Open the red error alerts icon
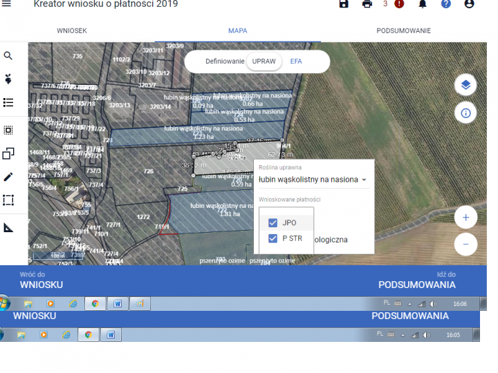 399,4
